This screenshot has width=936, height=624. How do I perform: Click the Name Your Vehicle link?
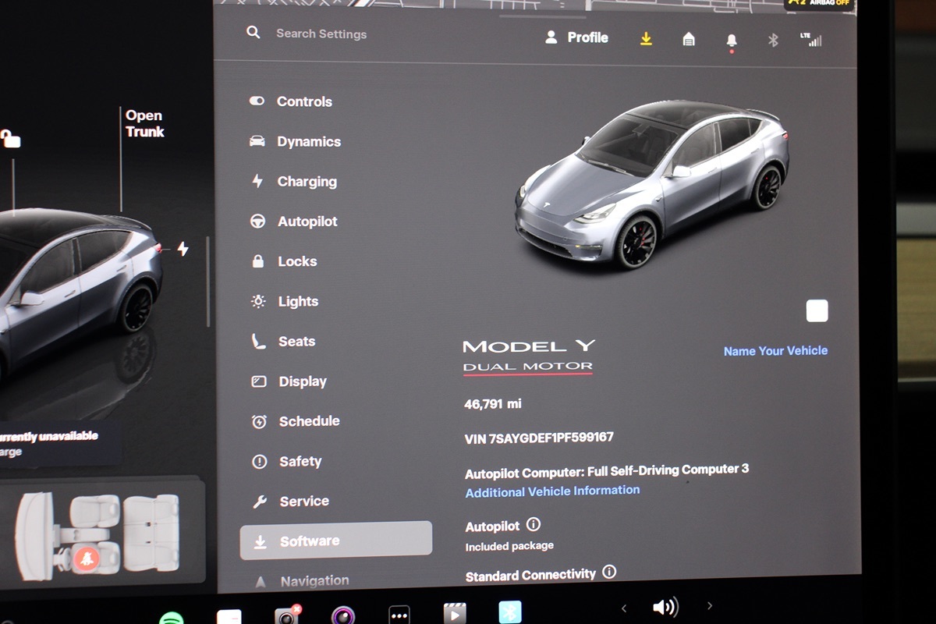(x=775, y=351)
